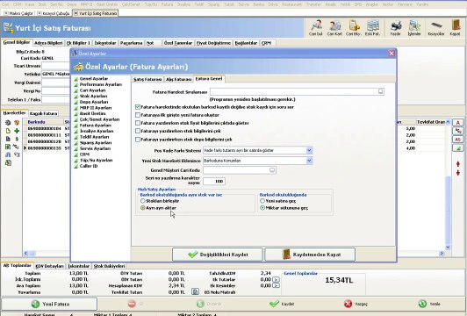
Task: Click the green plus add-row icon
Action: tap(17, 131)
